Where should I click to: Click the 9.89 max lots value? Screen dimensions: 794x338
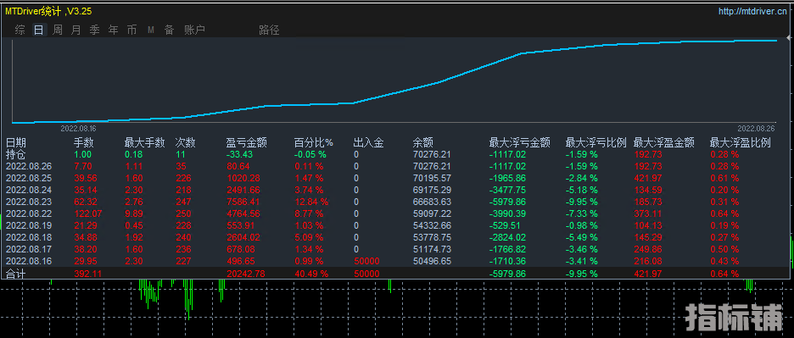pos(134,213)
